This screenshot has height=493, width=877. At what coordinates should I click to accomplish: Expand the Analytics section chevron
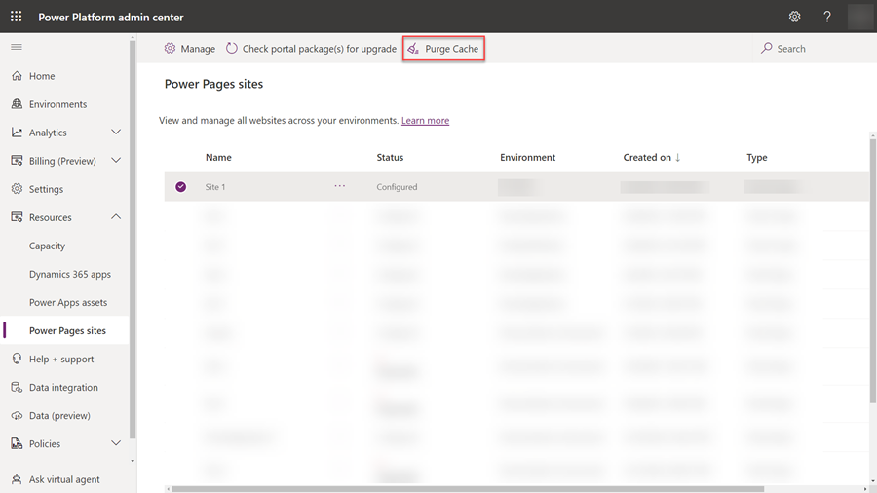(x=116, y=133)
